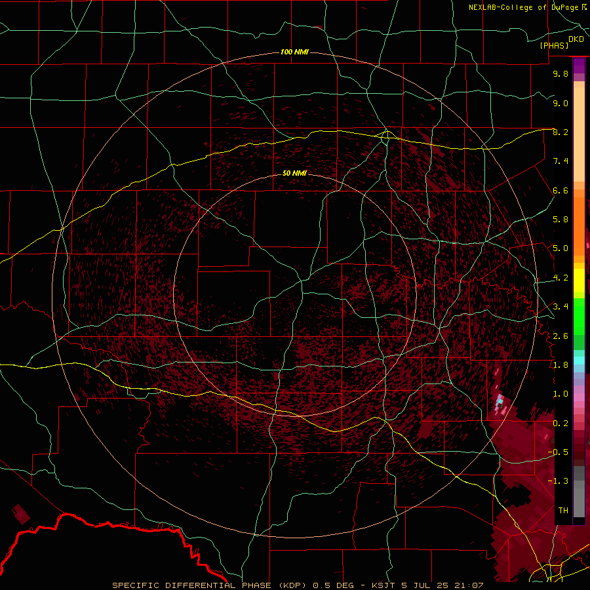Image resolution: width=590 pixels, height=590 pixels.
Task: Click the 5.0 scale value
Action: (560, 248)
